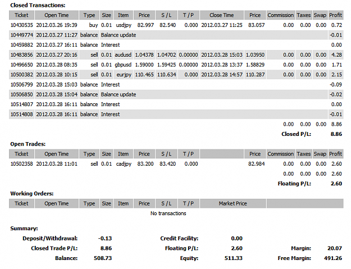Select the gbpusd profit value 1.71

(336, 65)
